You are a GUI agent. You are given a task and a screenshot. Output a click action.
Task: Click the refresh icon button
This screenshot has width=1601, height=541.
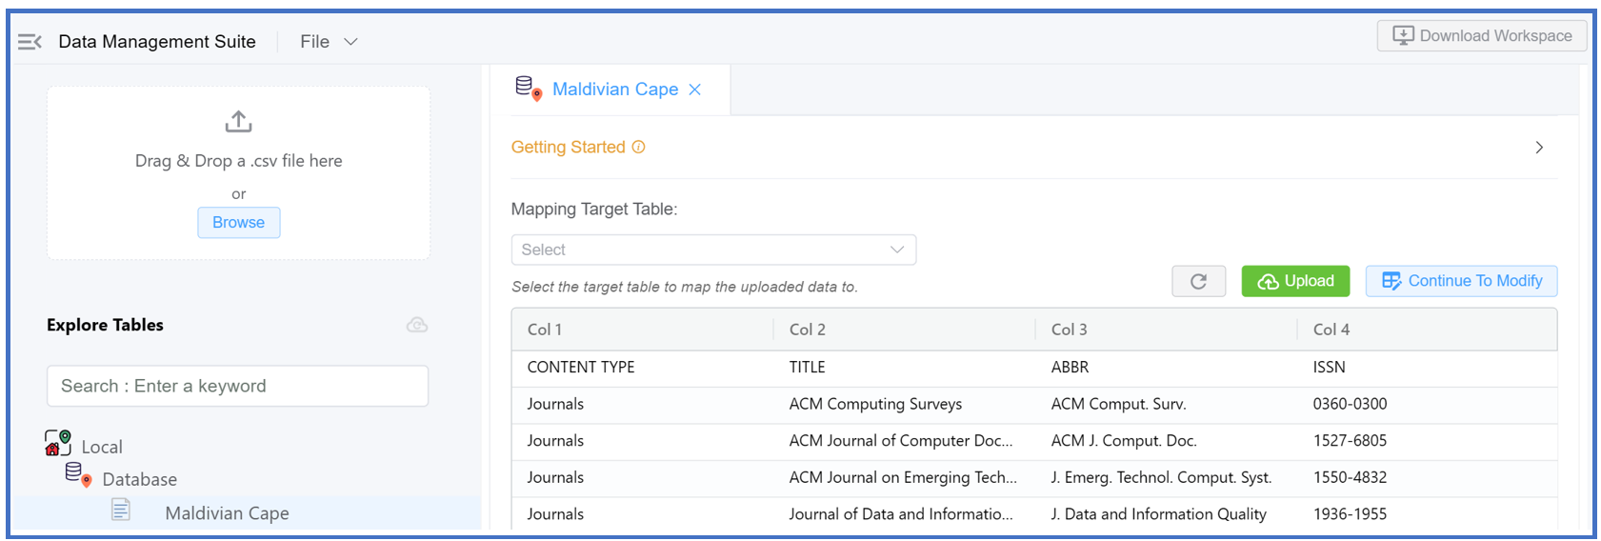coord(1198,281)
